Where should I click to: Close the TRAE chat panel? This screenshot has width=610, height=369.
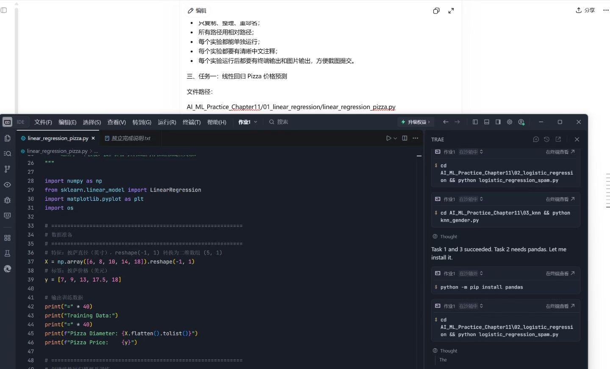pyautogui.click(x=577, y=139)
